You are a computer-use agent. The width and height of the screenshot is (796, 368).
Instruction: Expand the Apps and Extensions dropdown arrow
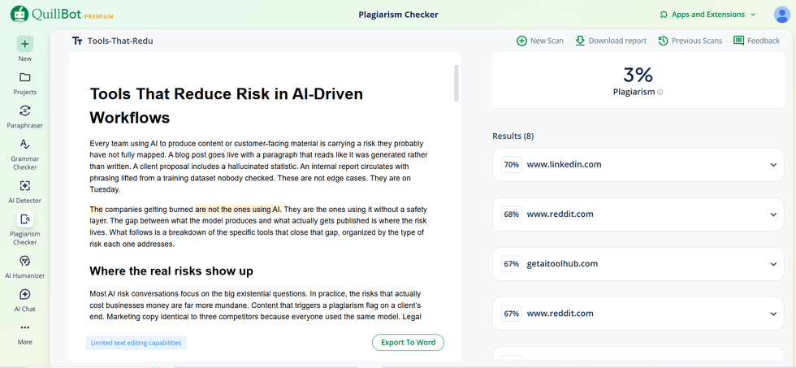[753, 15]
